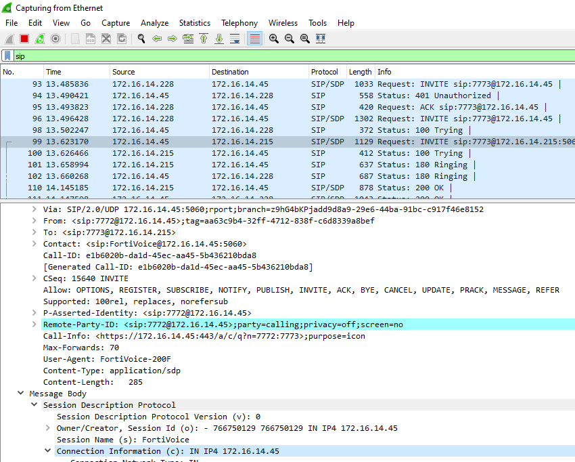This screenshot has width=575, height=462.
Task: Toggle packet list colorization
Action: pos(254,39)
